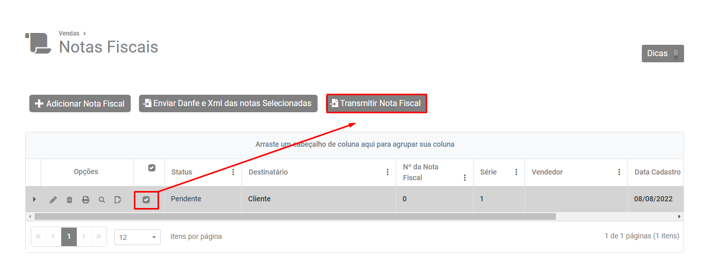The height and width of the screenshot is (277, 717).
Task: Uncheck the Pendente row checkbox
Action: (146, 200)
